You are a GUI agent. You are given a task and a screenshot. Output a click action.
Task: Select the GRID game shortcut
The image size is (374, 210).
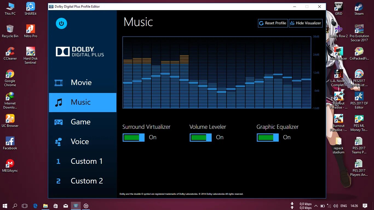coord(339,9)
